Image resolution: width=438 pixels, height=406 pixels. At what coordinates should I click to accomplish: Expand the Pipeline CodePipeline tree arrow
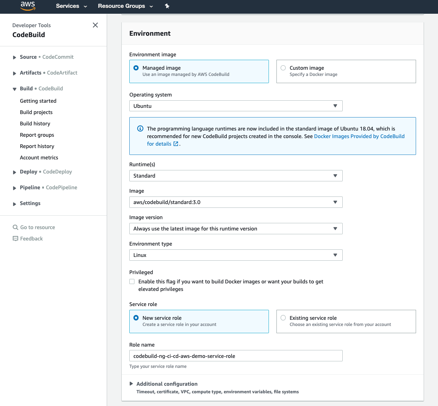pyautogui.click(x=14, y=188)
